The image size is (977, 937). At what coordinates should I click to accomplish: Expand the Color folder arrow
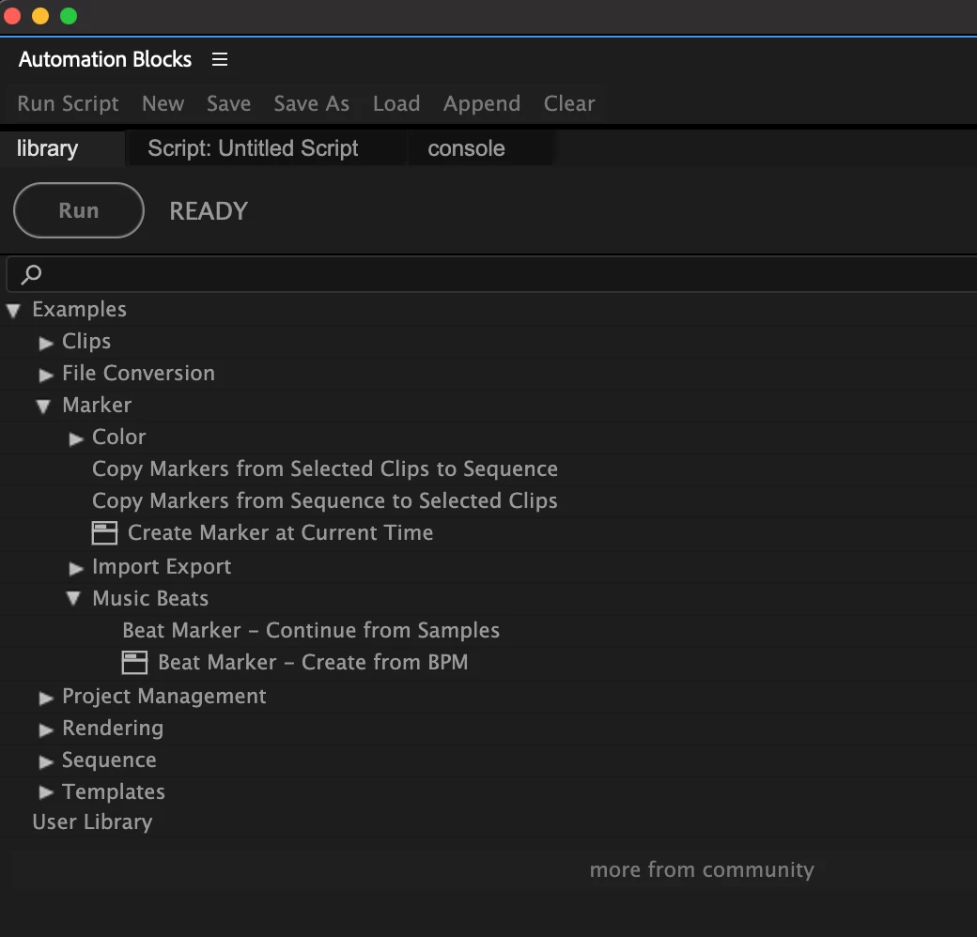tap(76, 438)
